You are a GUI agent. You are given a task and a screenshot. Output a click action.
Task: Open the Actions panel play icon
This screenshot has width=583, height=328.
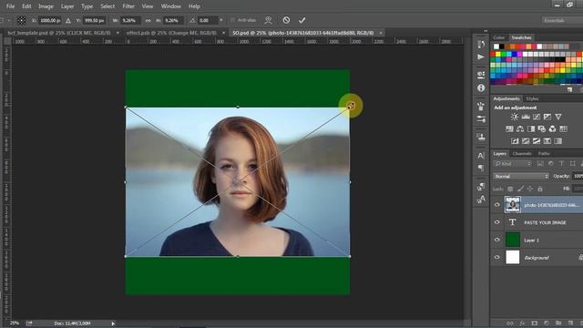[x=481, y=56]
